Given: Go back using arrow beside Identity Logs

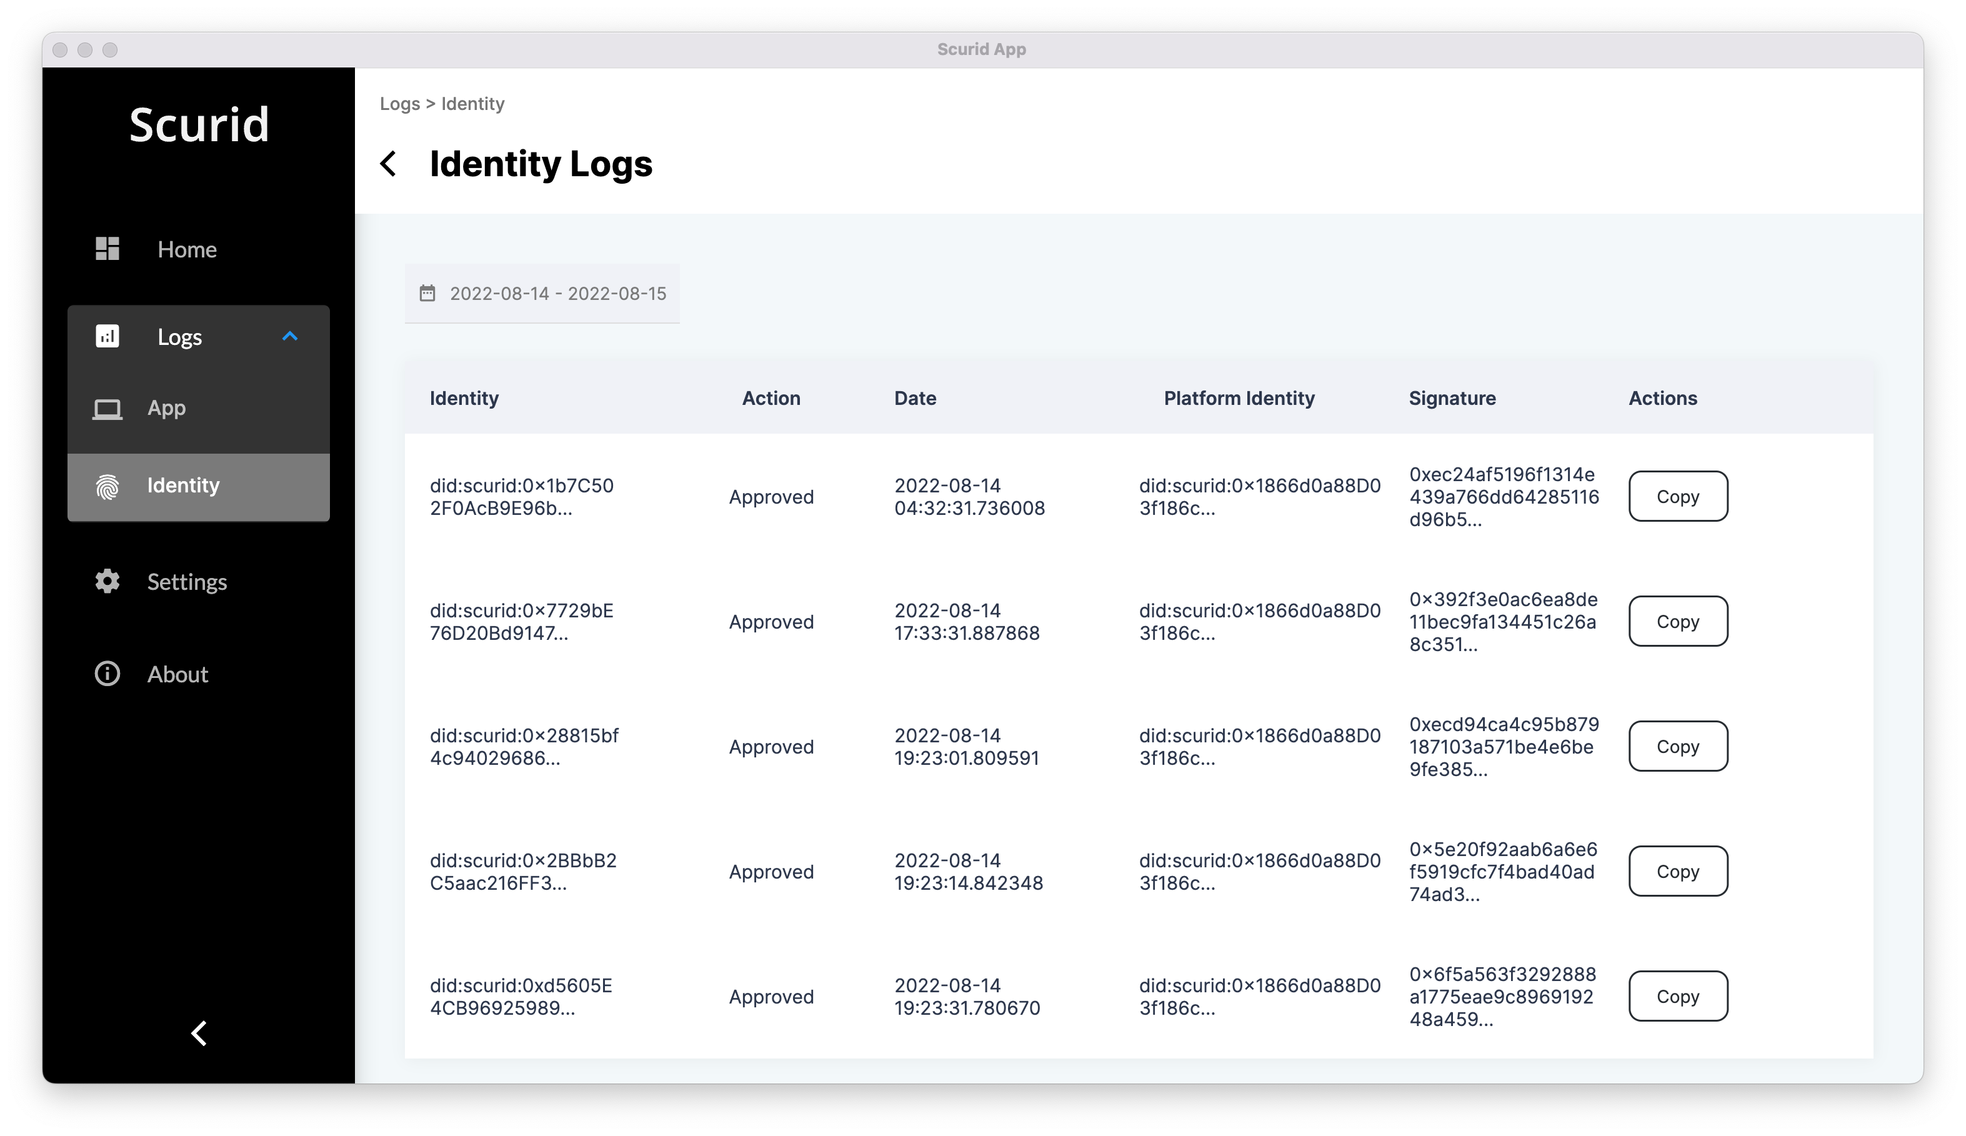Looking at the screenshot, I should [389, 164].
